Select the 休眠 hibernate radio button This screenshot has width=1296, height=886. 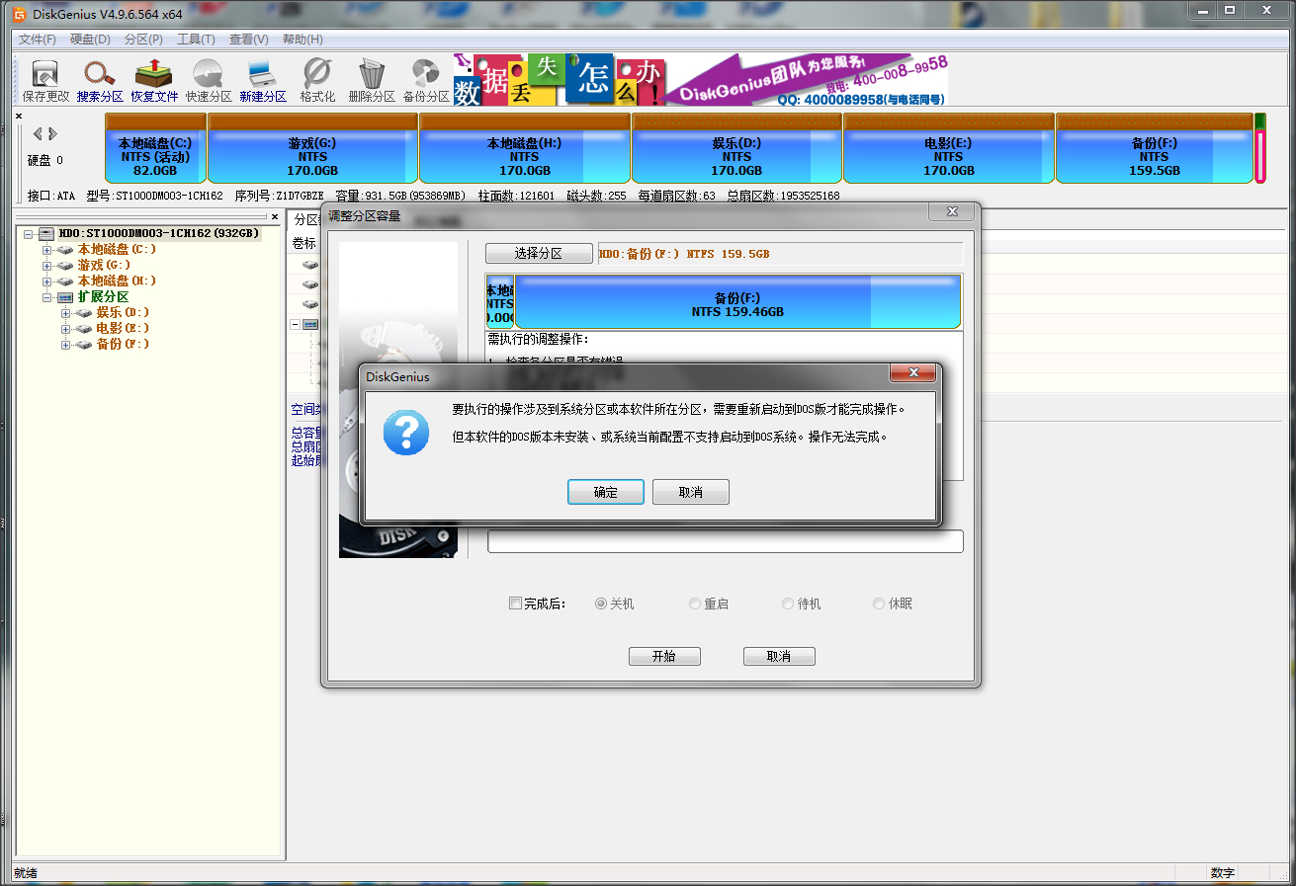879,604
